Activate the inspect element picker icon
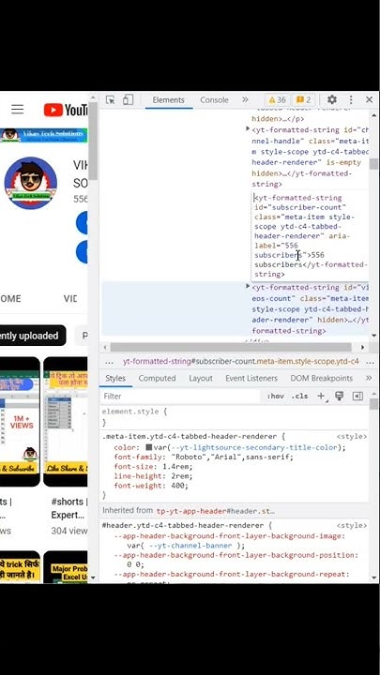This screenshot has height=675, width=380. tap(111, 100)
